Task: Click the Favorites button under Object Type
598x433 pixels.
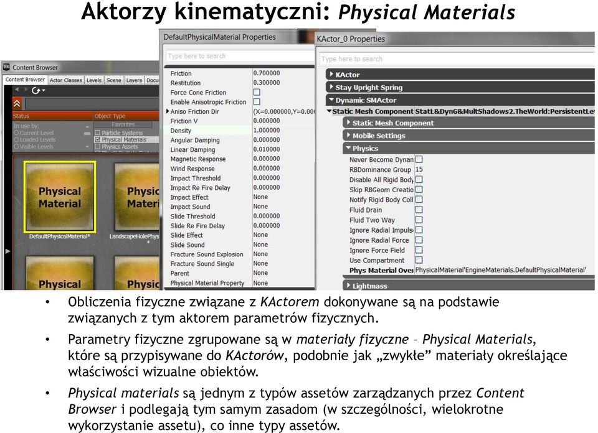Action: (x=123, y=124)
